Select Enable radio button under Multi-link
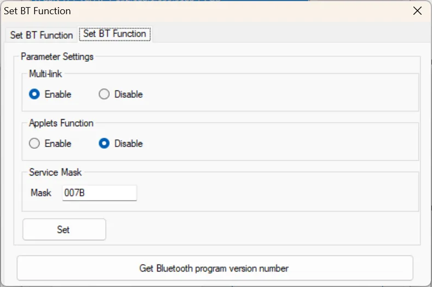The image size is (432, 287). pos(34,94)
